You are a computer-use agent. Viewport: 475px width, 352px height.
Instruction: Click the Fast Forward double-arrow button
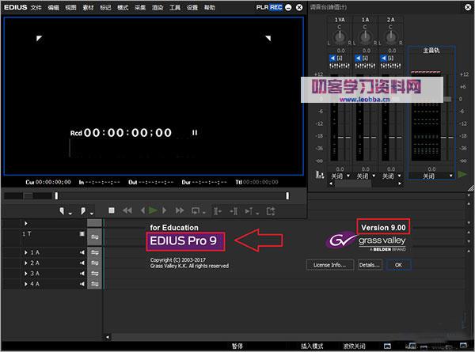180,210
